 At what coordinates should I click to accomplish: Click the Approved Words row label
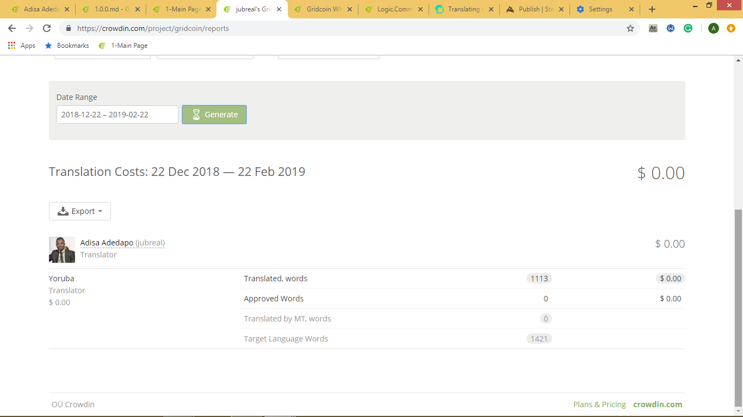click(274, 299)
